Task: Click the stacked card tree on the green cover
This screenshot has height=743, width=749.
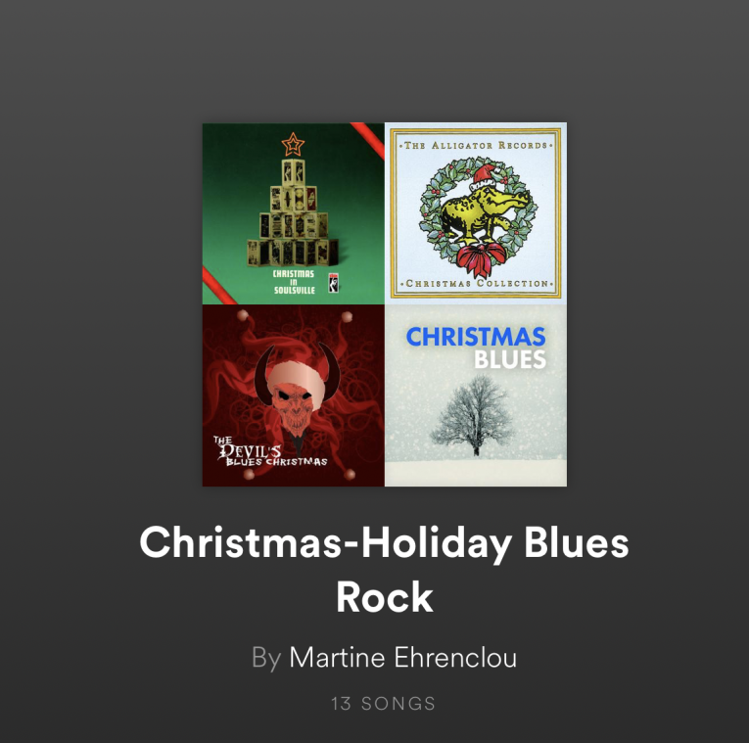Action: pyautogui.click(x=293, y=212)
